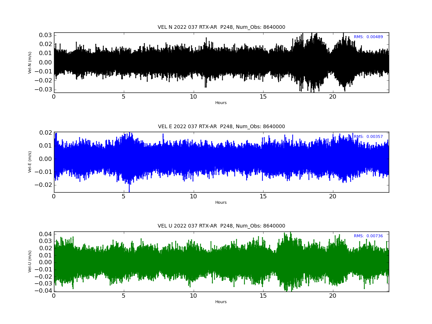Image resolution: width=432 pixels, height=324 pixels.
Task: Select the RMS: 0.00357 annotation
Action: 368,137
